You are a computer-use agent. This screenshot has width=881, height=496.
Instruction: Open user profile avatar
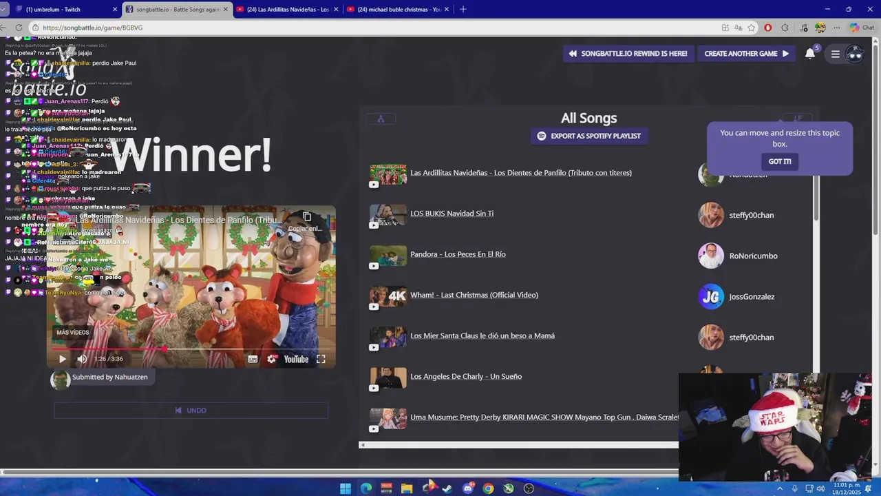(854, 54)
